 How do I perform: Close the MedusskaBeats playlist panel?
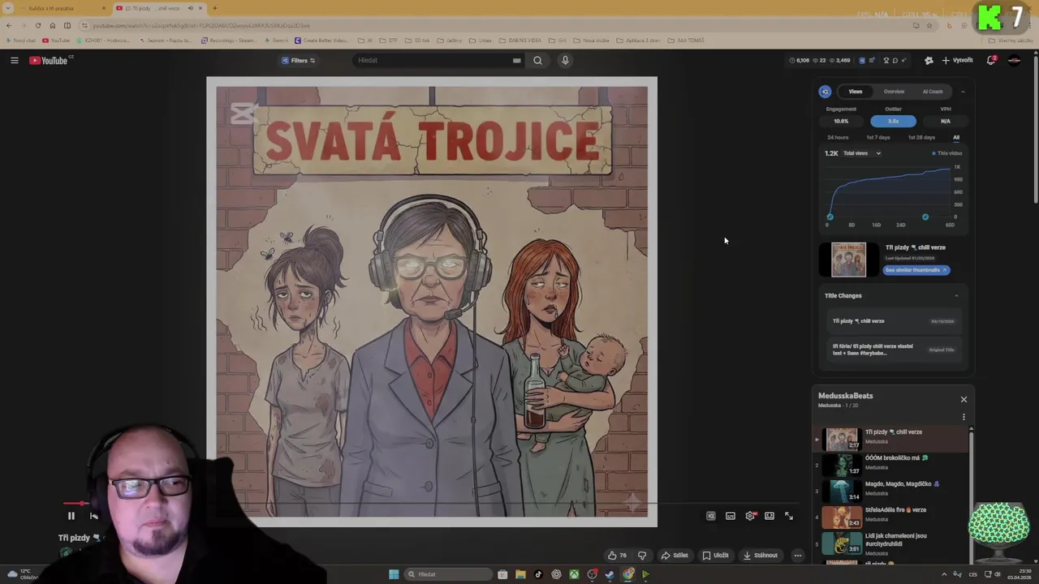(964, 399)
